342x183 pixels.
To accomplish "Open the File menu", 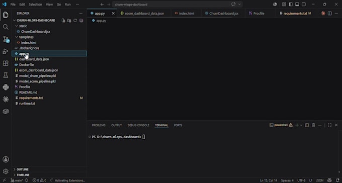I will [x=13, y=5].
